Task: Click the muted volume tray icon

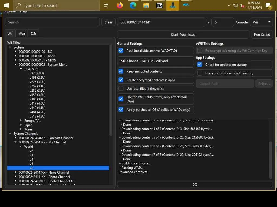Action: [242, 5]
